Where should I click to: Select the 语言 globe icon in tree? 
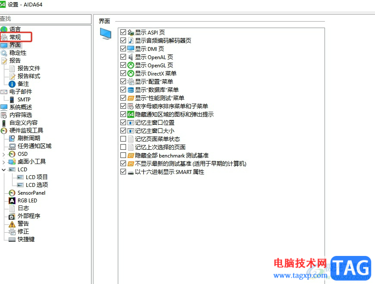(x=4, y=29)
